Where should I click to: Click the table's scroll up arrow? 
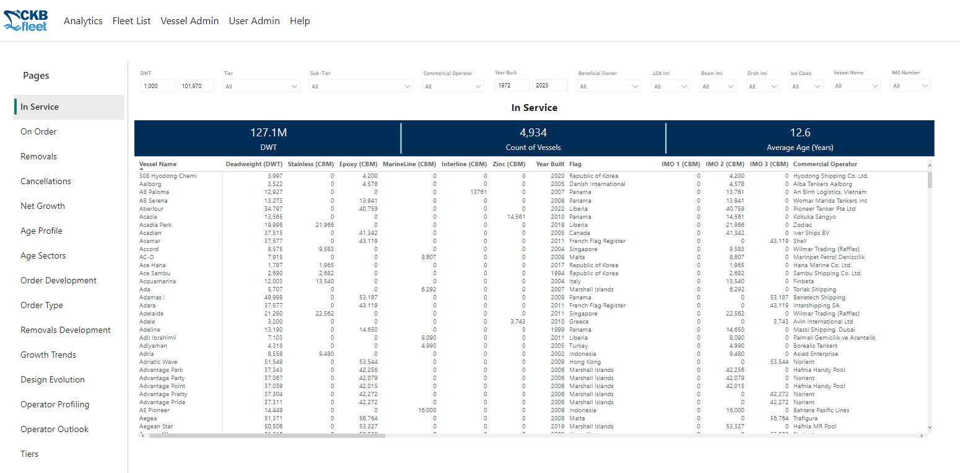(929, 164)
